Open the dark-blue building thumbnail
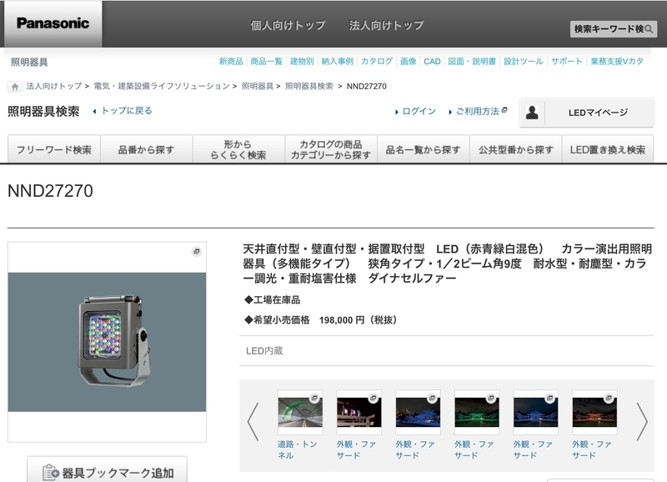 click(x=535, y=412)
